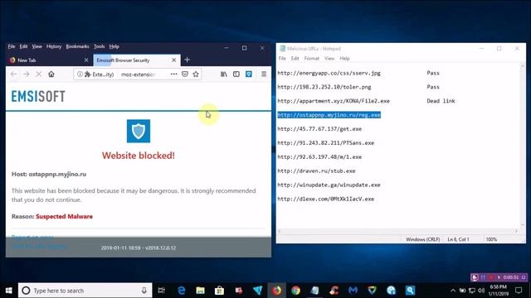The image size is (531, 298).
Task: Click the version text '2019-01-11 18:59 · v2018.12.0.12'
Action: [139, 248]
